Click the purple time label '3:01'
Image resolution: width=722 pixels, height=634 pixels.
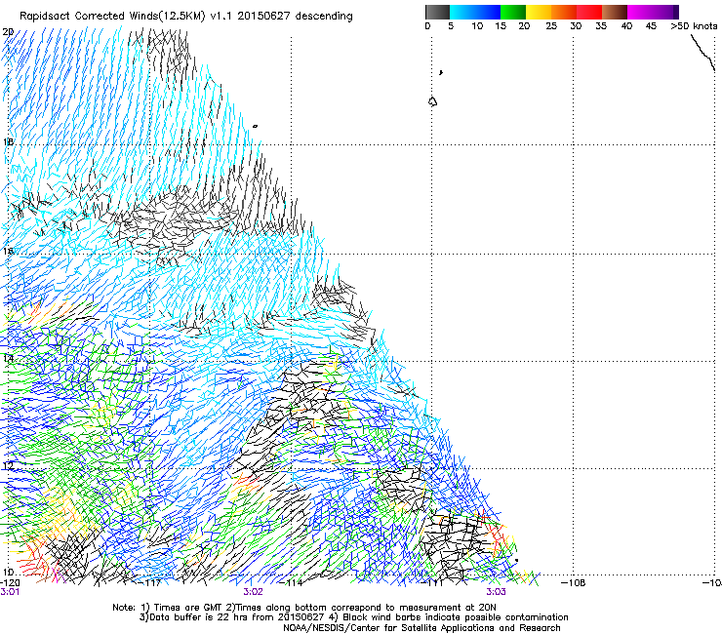[10, 592]
